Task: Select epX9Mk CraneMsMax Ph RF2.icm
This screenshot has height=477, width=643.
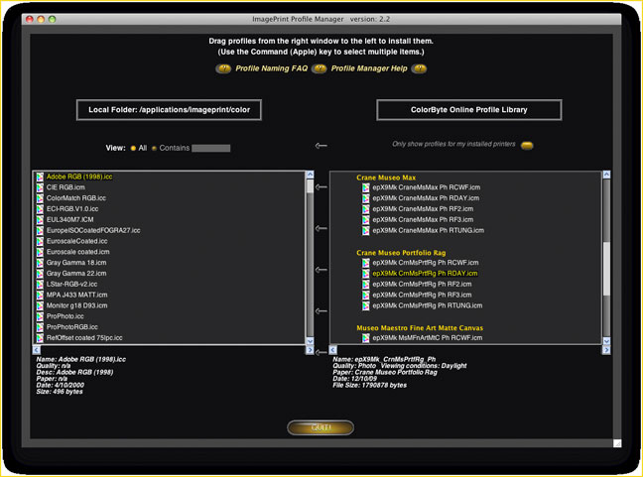Action: tap(423, 209)
